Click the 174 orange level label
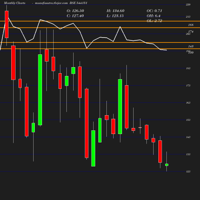200x200 pixels. pos(191,32)
